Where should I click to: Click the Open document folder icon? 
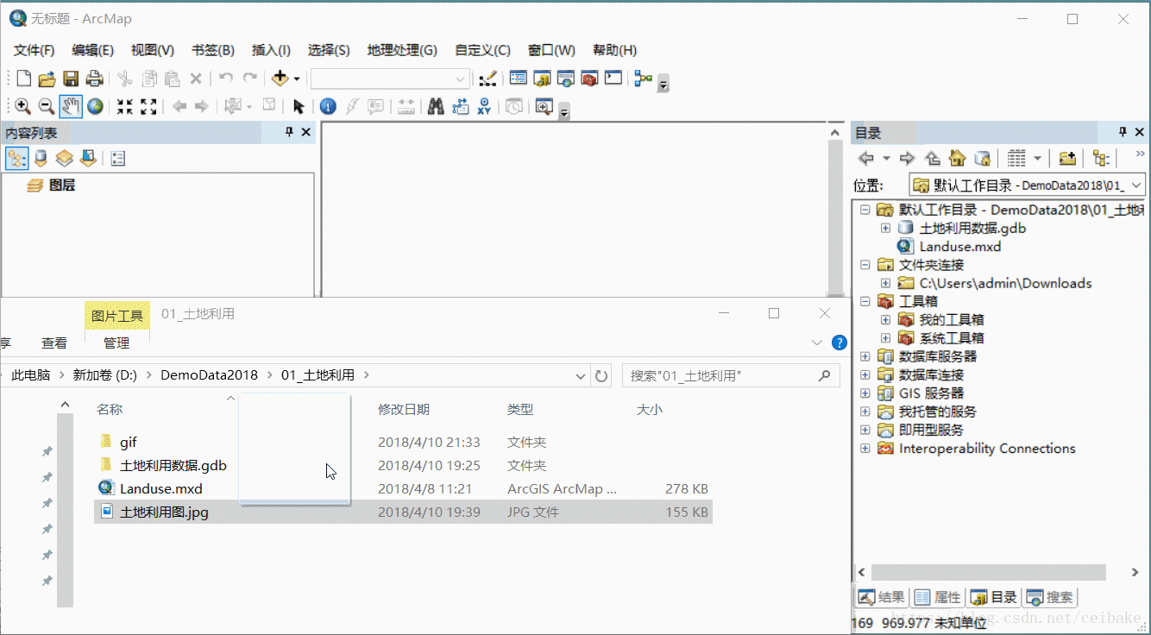coord(47,79)
